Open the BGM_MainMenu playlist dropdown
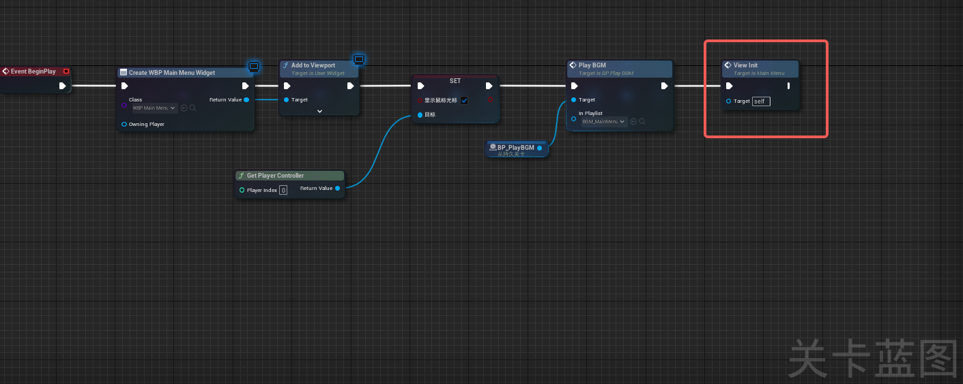 click(x=604, y=121)
